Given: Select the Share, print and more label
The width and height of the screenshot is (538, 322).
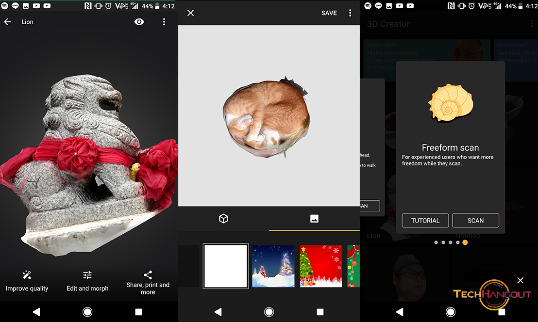Looking at the screenshot, I should pos(148,289).
